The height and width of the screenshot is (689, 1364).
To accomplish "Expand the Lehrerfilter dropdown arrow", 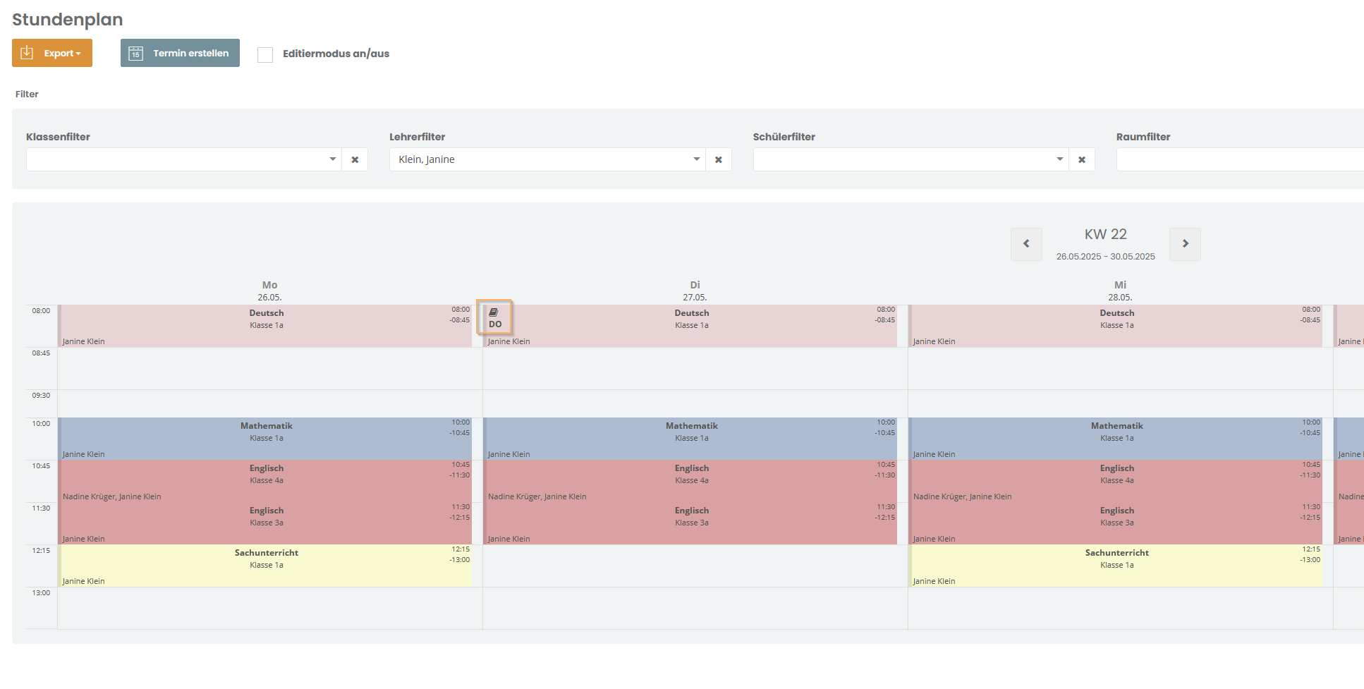I will (696, 159).
